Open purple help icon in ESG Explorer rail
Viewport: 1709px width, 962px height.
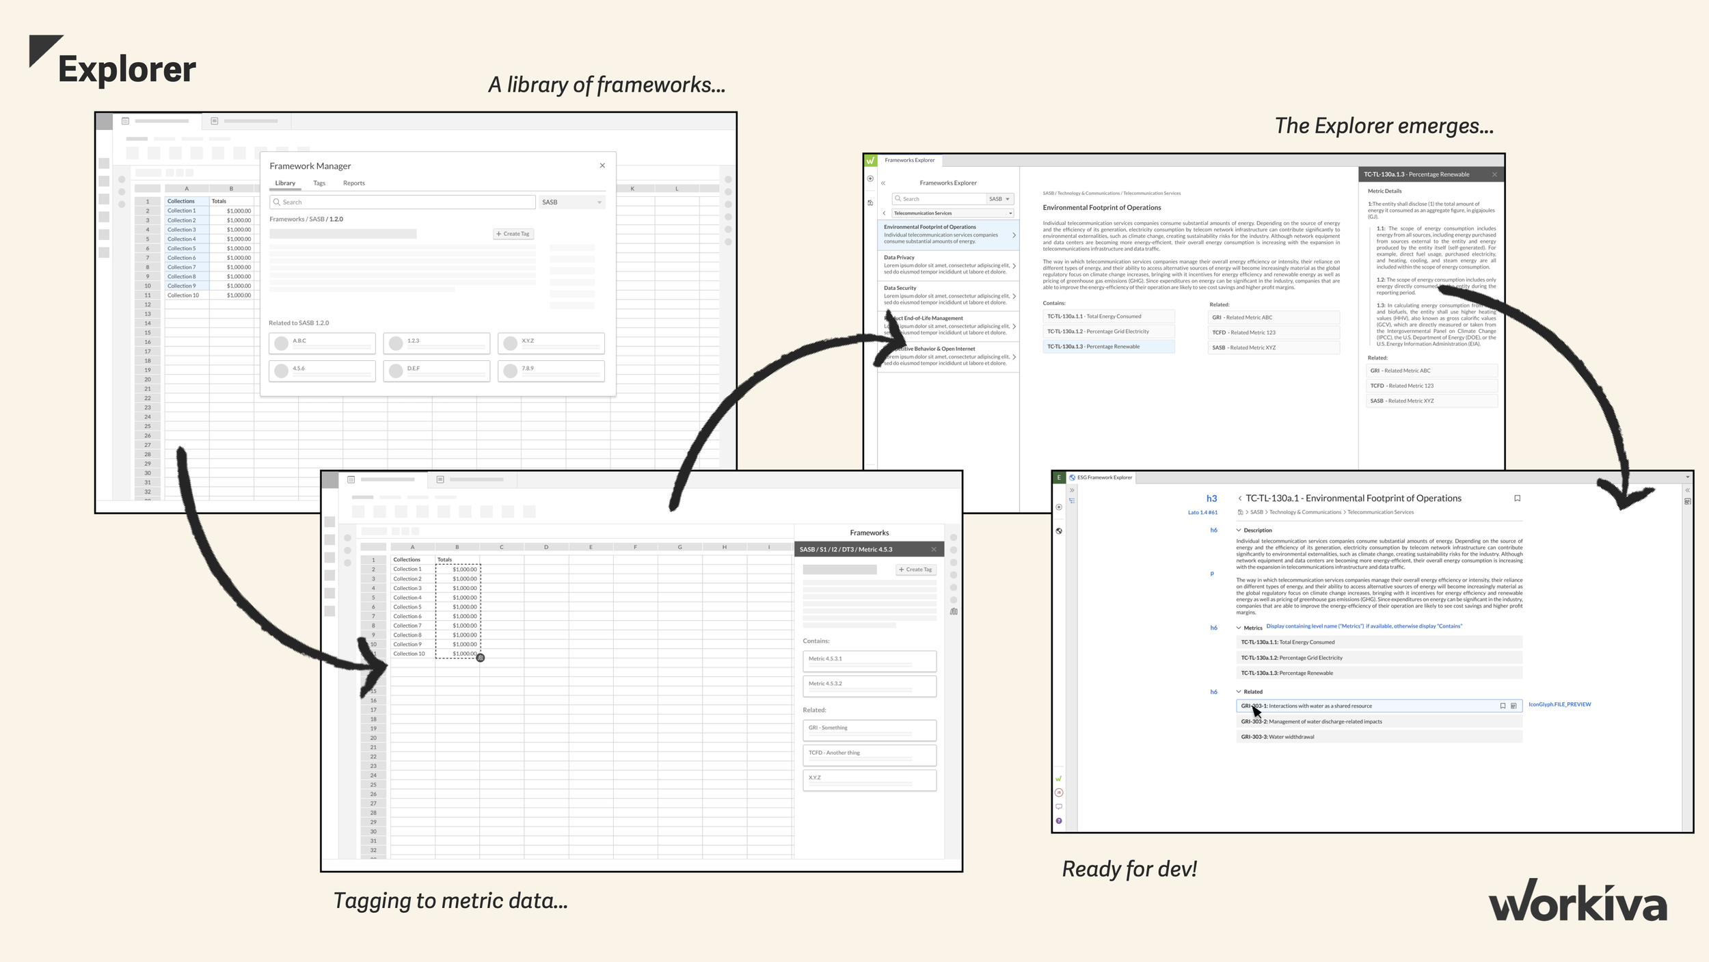click(1059, 821)
